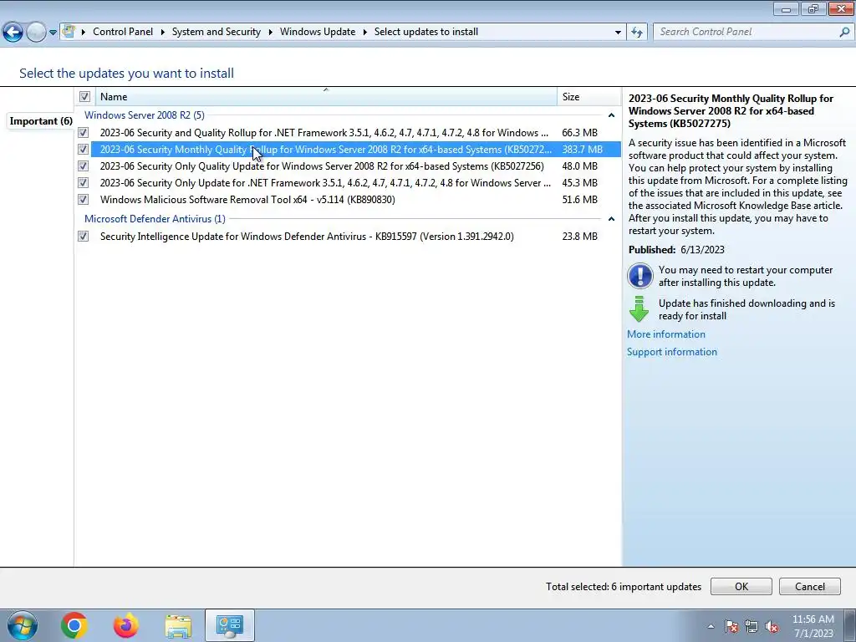Viewport: 856px width, 642px height.
Task: Select Security Intelligence Update KB915597 row
Action: click(x=356, y=237)
